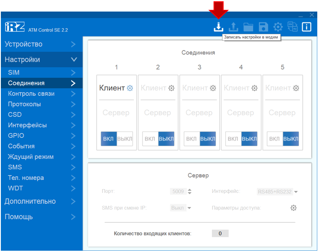Select Сервер mode in connection 1
Viewport: 319px width, 252px height.
point(116,113)
